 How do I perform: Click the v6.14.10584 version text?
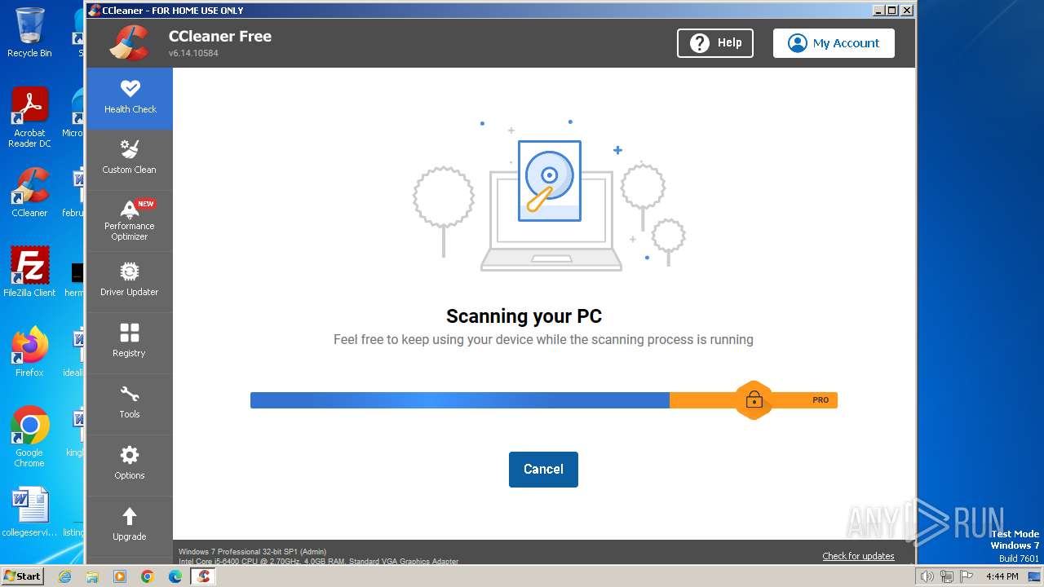click(x=193, y=53)
